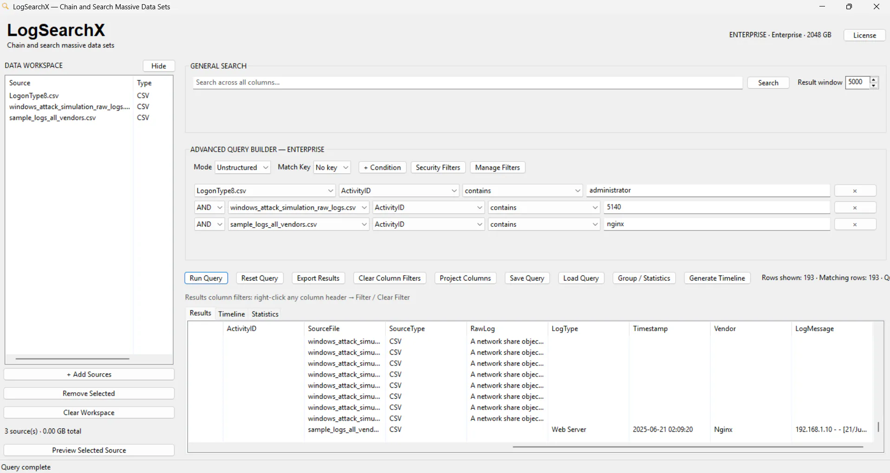
Task: Click the results vertical scrollbar thumb
Action: pos(878,427)
